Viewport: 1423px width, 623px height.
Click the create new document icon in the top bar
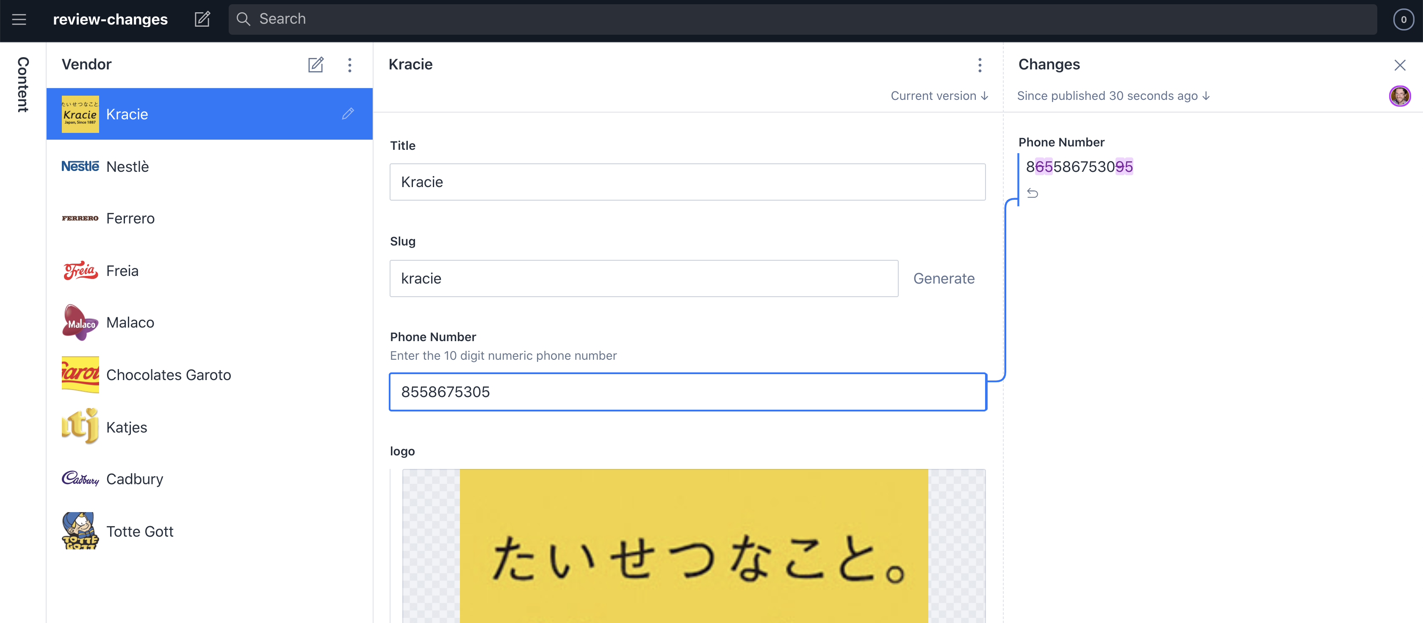pos(202,19)
